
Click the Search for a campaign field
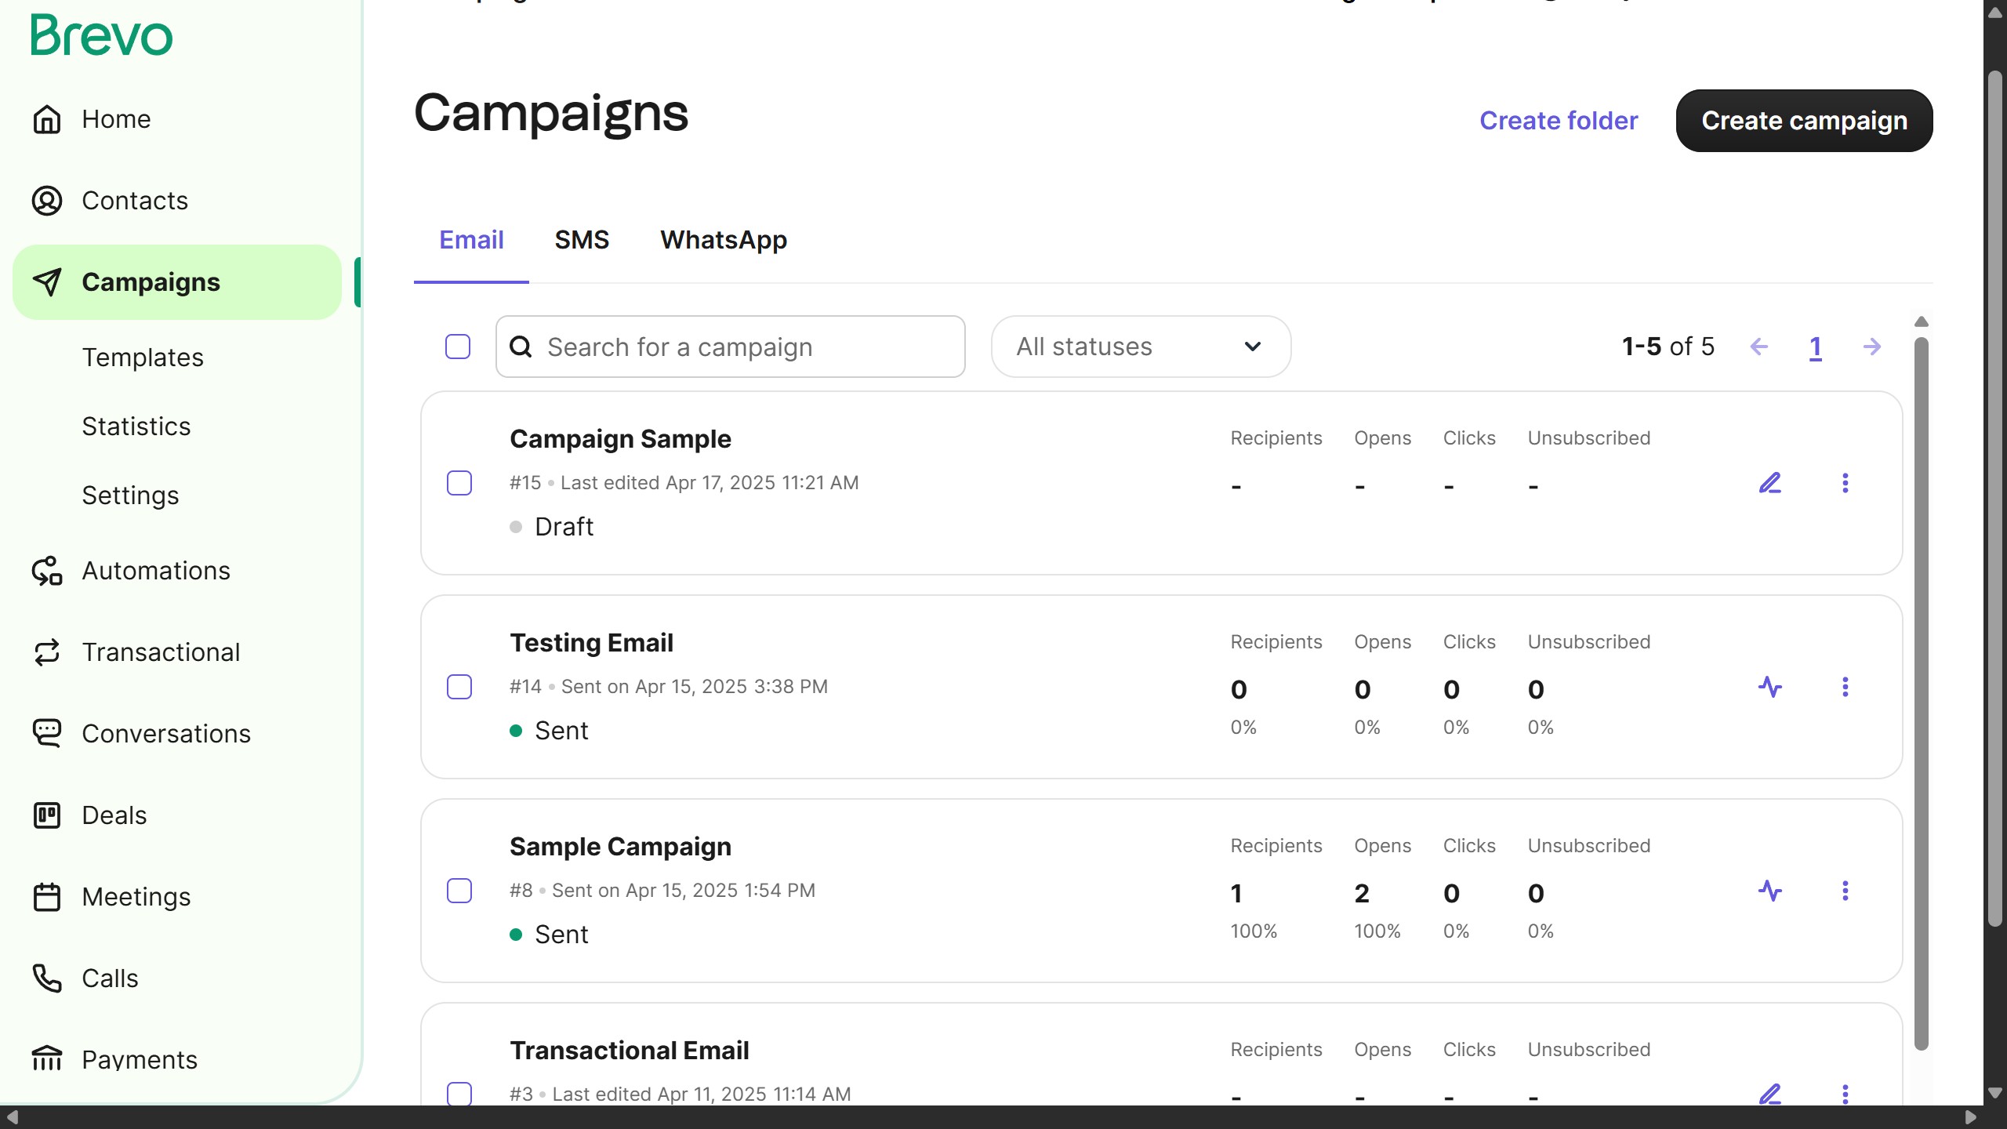[730, 347]
